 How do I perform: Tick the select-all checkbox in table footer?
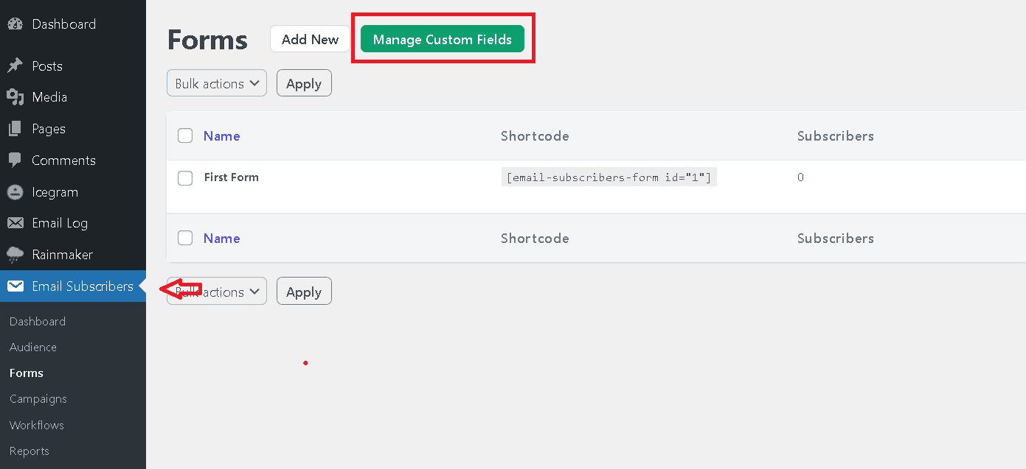tap(185, 238)
